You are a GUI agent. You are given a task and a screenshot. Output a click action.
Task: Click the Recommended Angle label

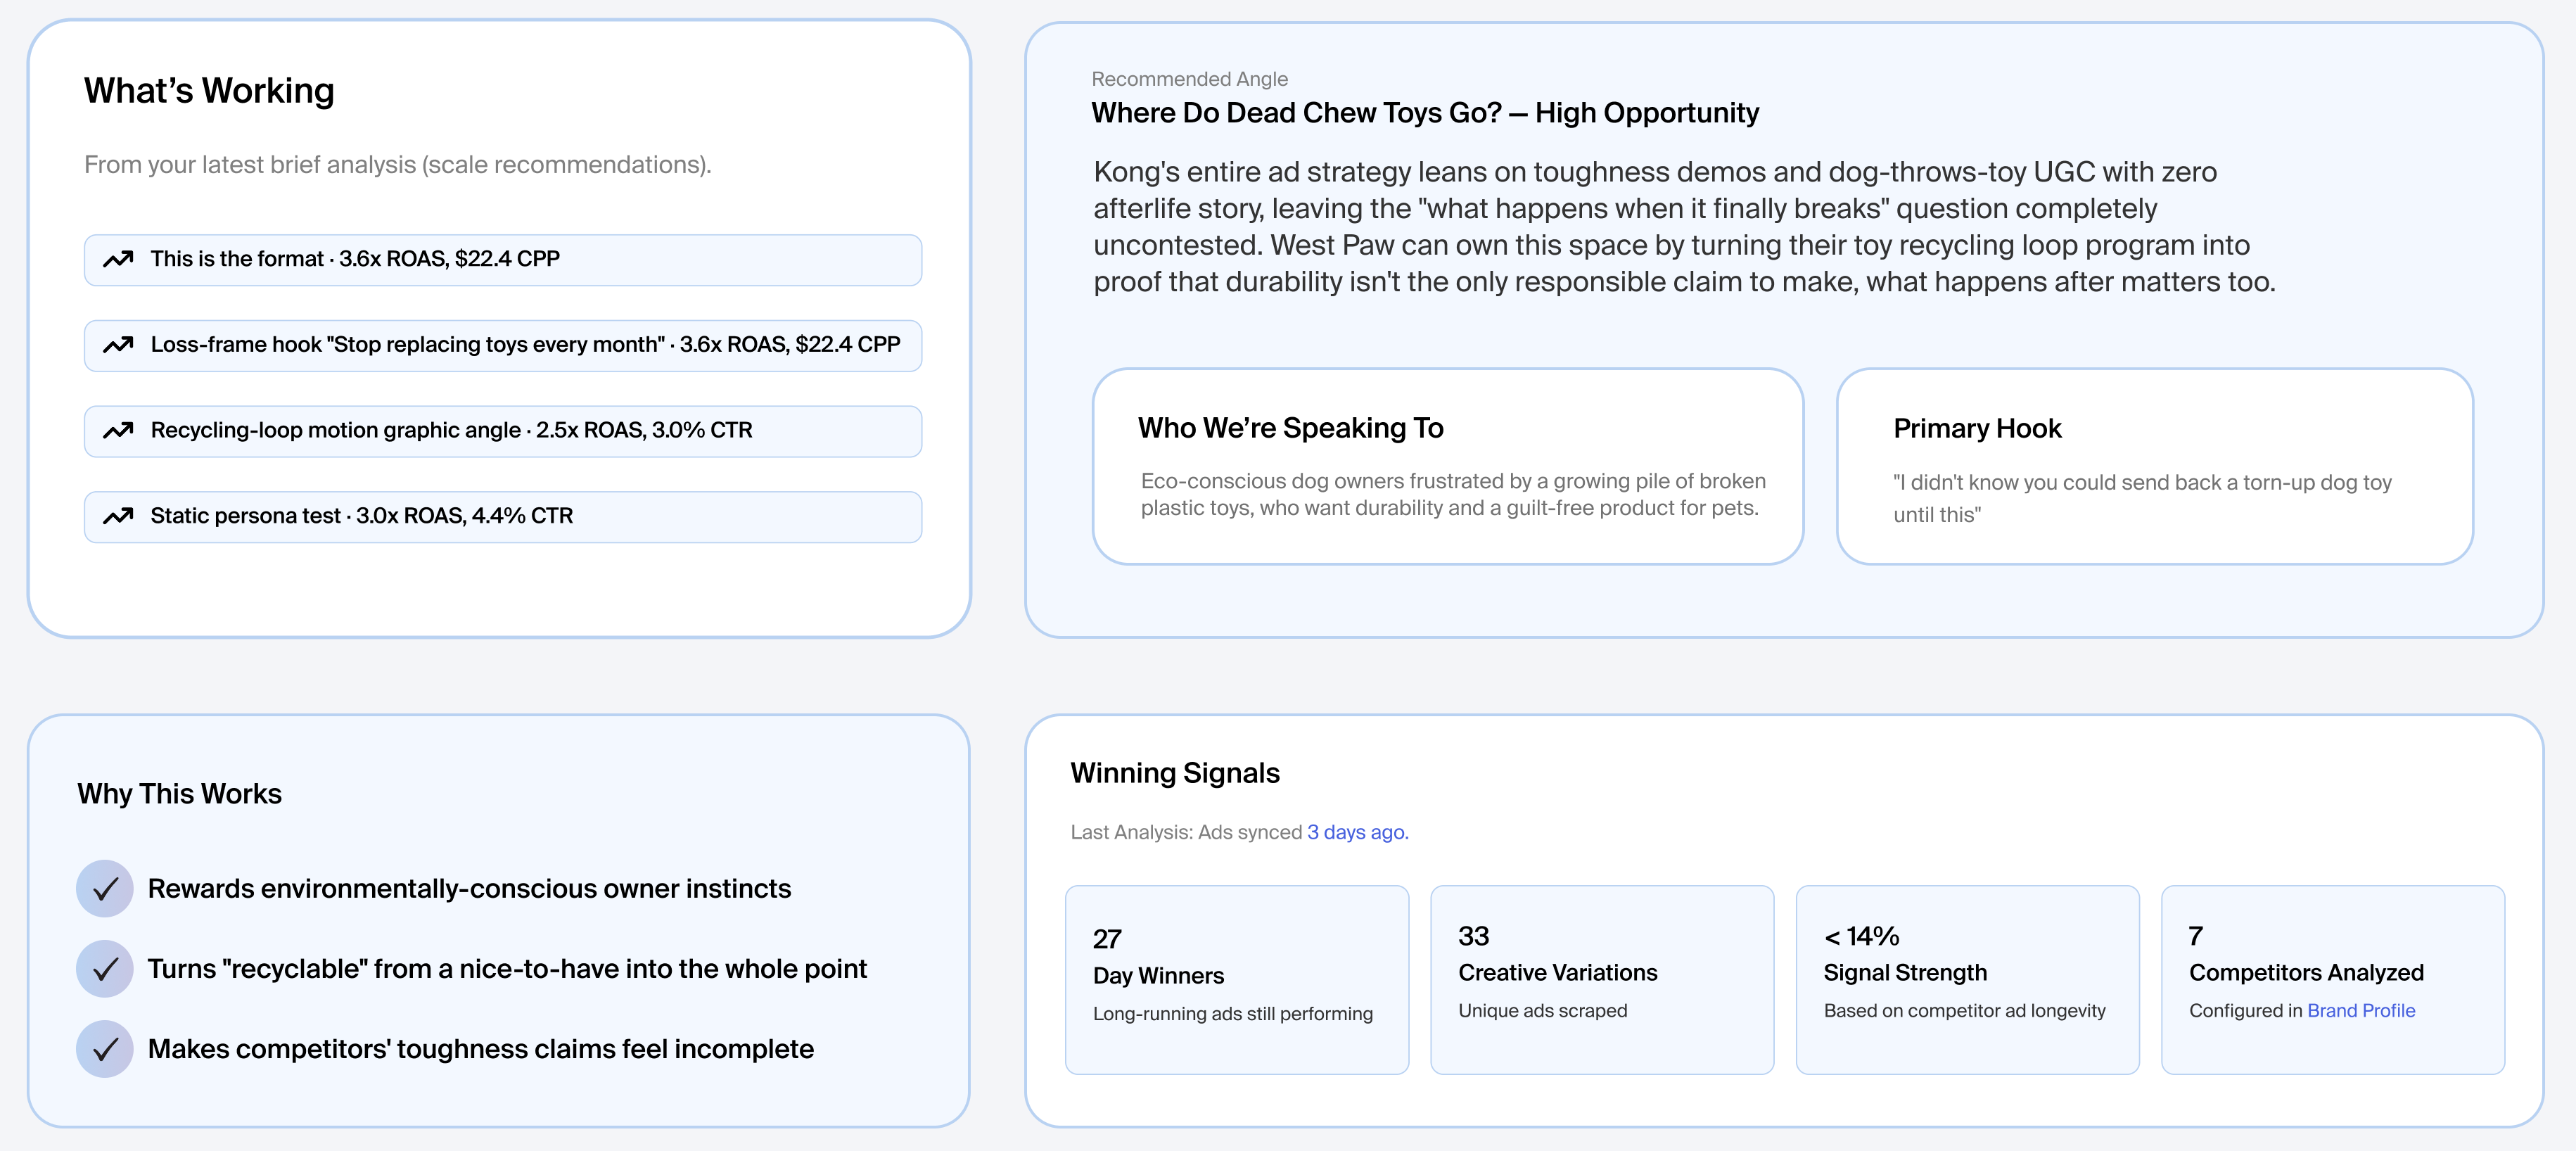1189,79
